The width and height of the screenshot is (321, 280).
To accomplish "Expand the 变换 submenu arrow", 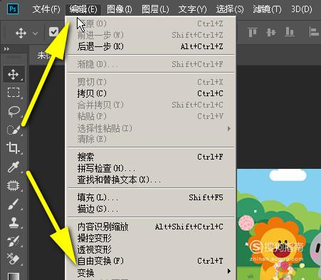I will [229, 271].
